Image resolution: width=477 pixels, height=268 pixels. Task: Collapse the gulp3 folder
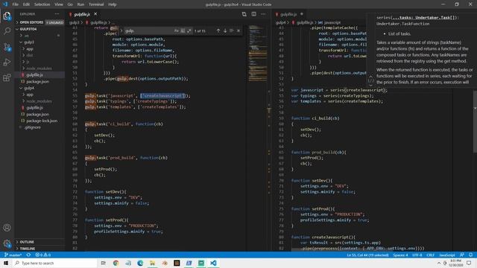click(x=40, y=42)
